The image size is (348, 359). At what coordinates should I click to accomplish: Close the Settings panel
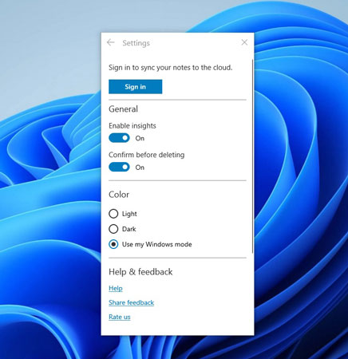click(x=244, y=42)
